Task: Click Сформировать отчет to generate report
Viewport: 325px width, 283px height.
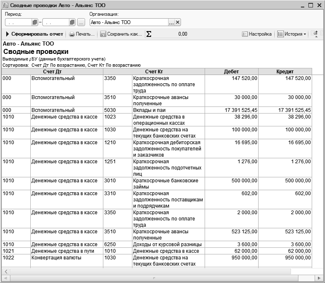Action: pyautogui.click(x=34, y=34)
